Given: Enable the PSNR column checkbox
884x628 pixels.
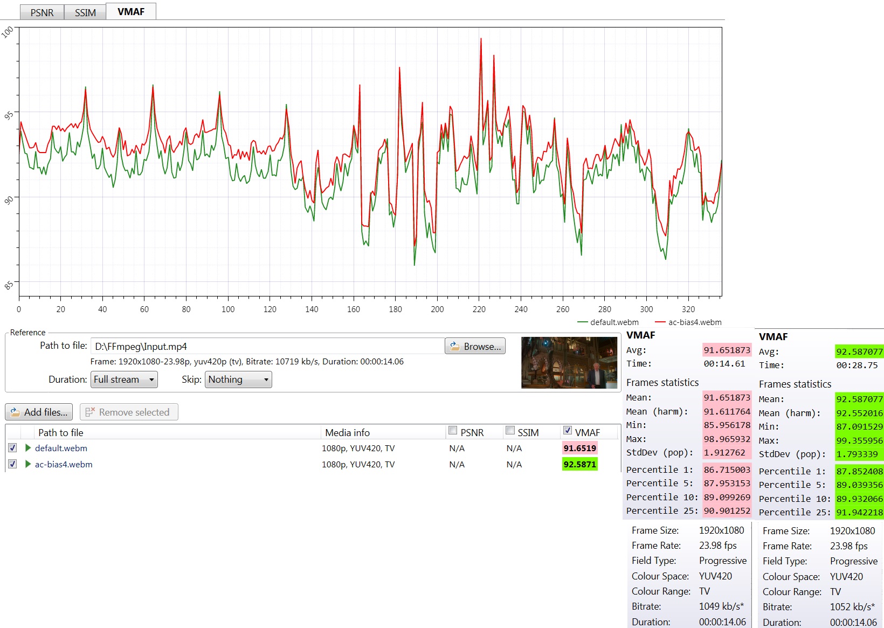Looking at the screenshot, I should tap(453, 431).
